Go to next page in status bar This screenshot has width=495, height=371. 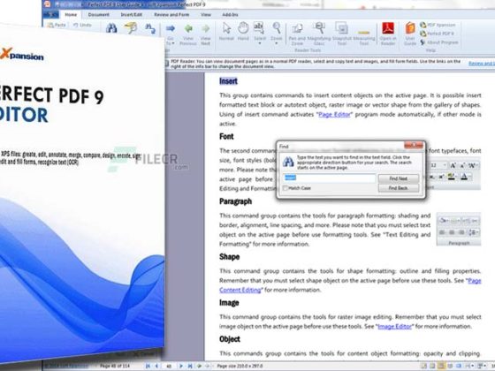pyautogui.click(x=181, y=366)
